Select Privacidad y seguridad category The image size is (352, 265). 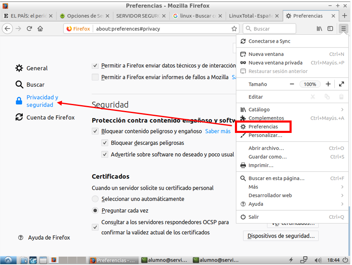(37, 101)
